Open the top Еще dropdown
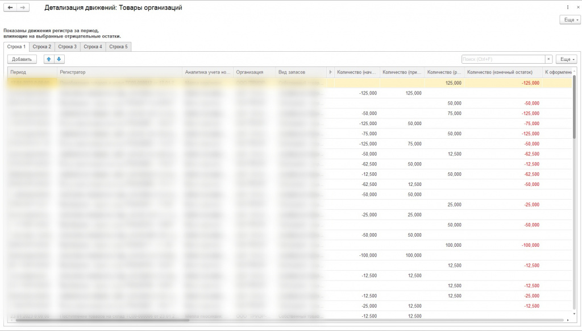 click(570, 20)
